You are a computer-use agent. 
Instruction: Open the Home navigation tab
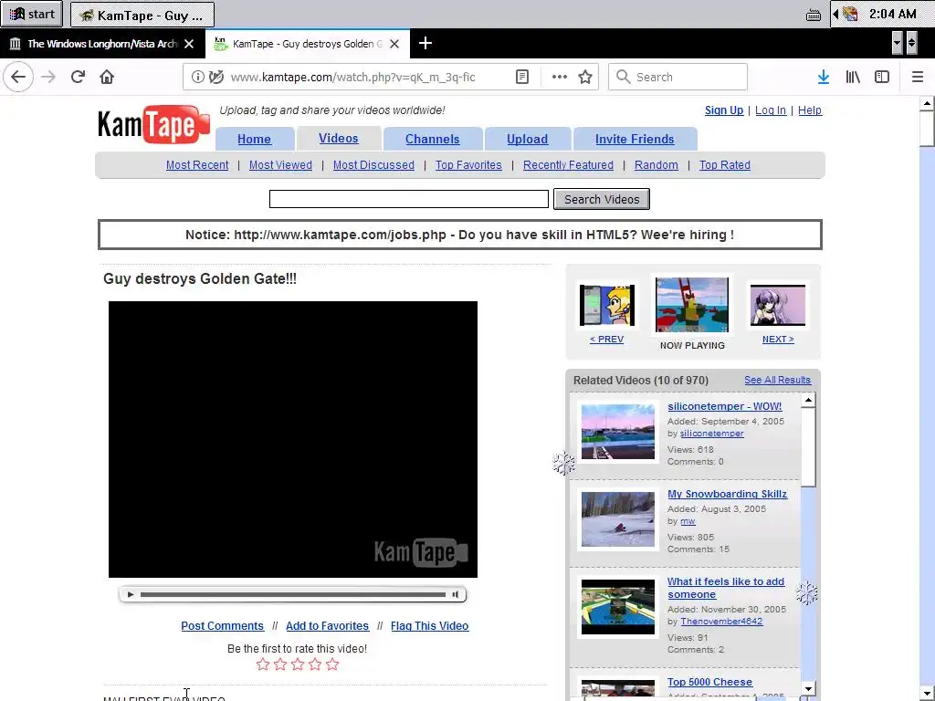pyautogui.click(x=254, y=139)
